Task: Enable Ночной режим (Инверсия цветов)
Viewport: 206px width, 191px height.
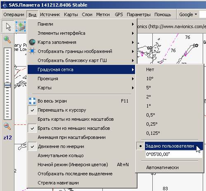Action: click(x=81, y=165)
